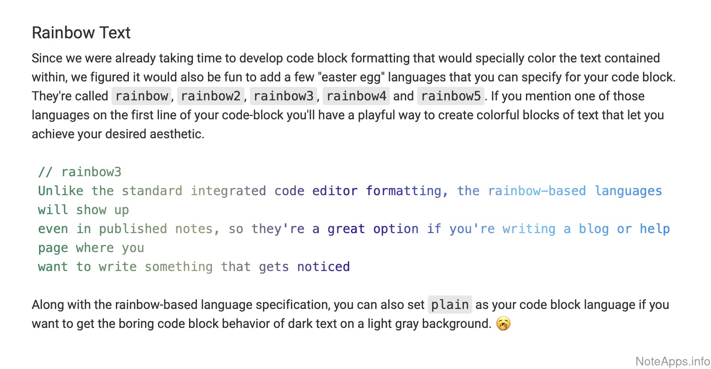
Task: Click the rainbow5 inline code chip
Action: coord(450,96)
